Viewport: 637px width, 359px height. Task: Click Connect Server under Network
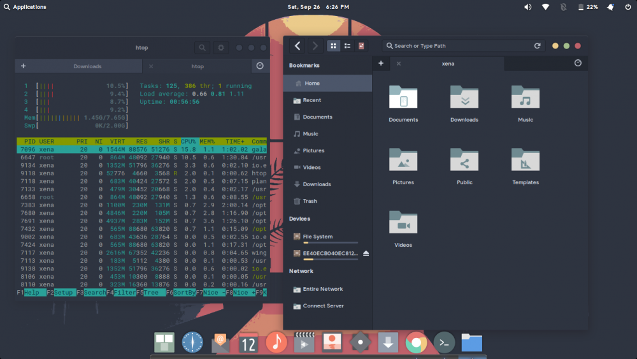click(x=323, y=306)
